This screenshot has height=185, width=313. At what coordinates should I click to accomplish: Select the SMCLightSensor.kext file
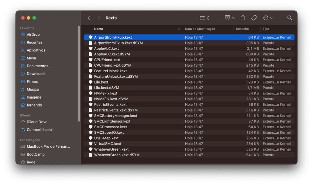[x=189, y=121]
